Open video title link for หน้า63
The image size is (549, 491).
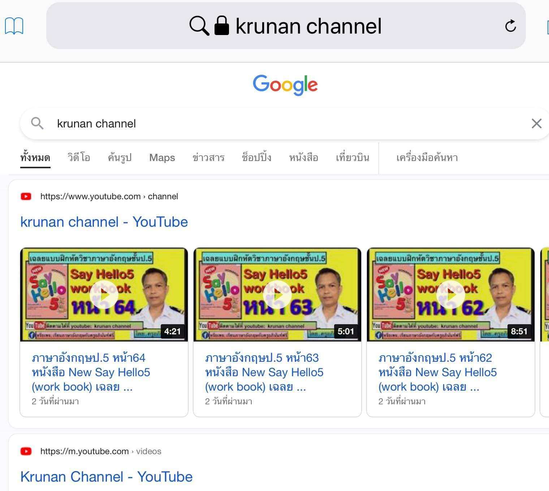coord(264,372)
